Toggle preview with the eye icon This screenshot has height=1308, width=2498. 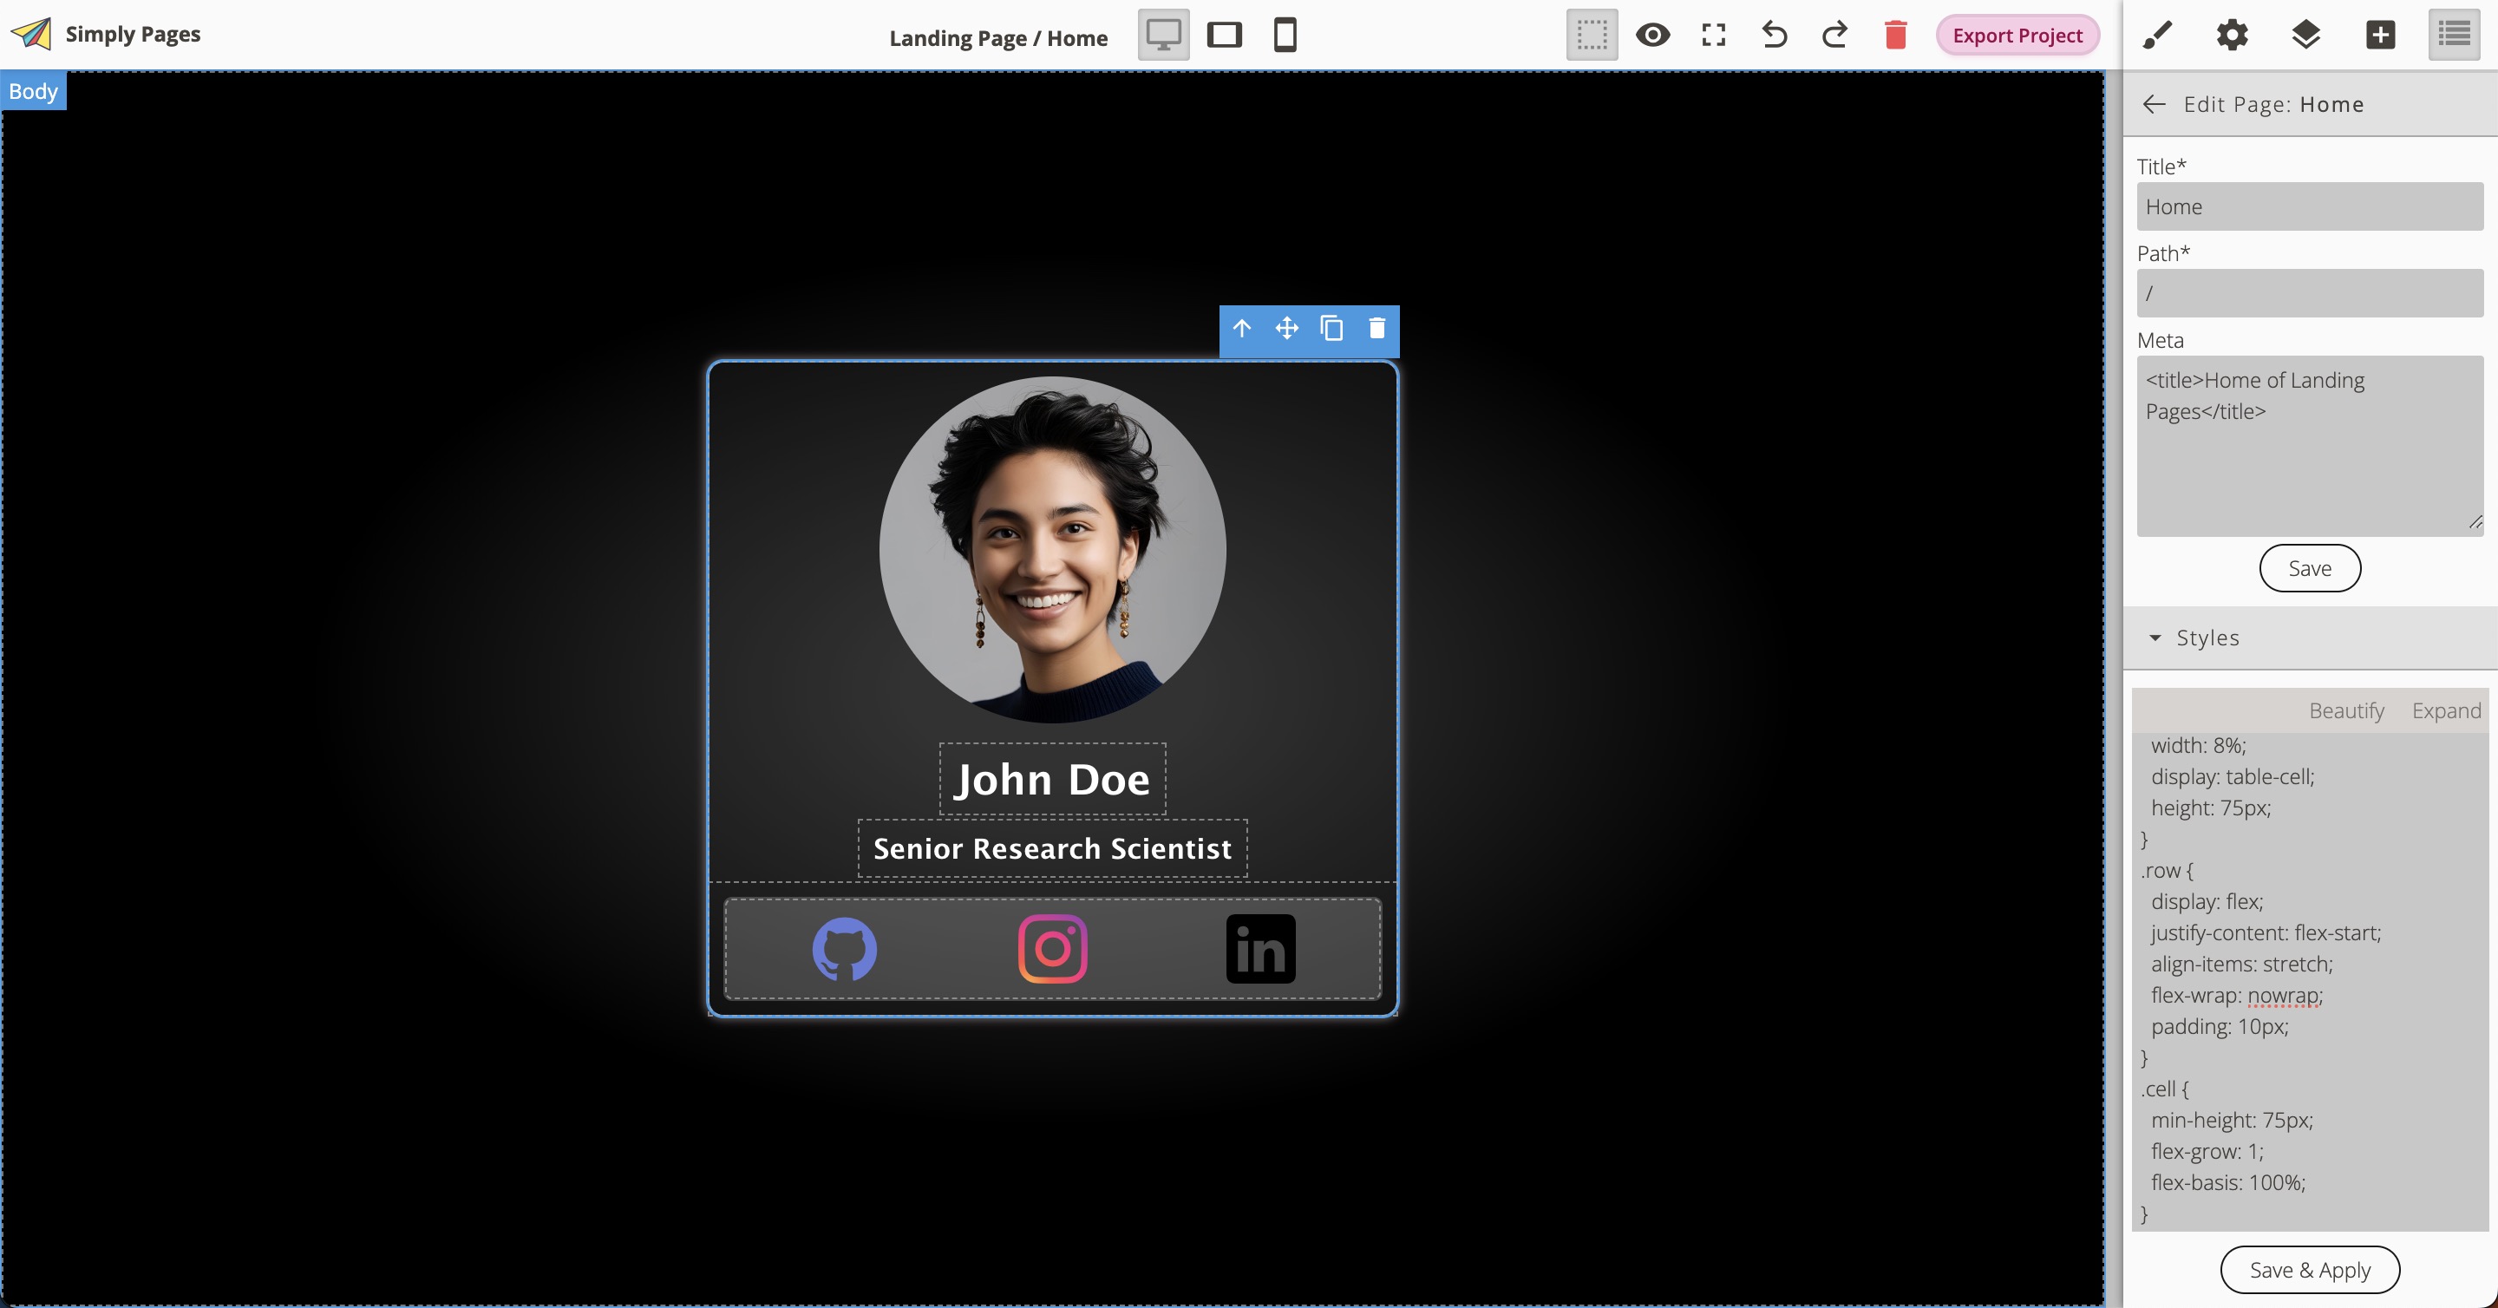1653,35
